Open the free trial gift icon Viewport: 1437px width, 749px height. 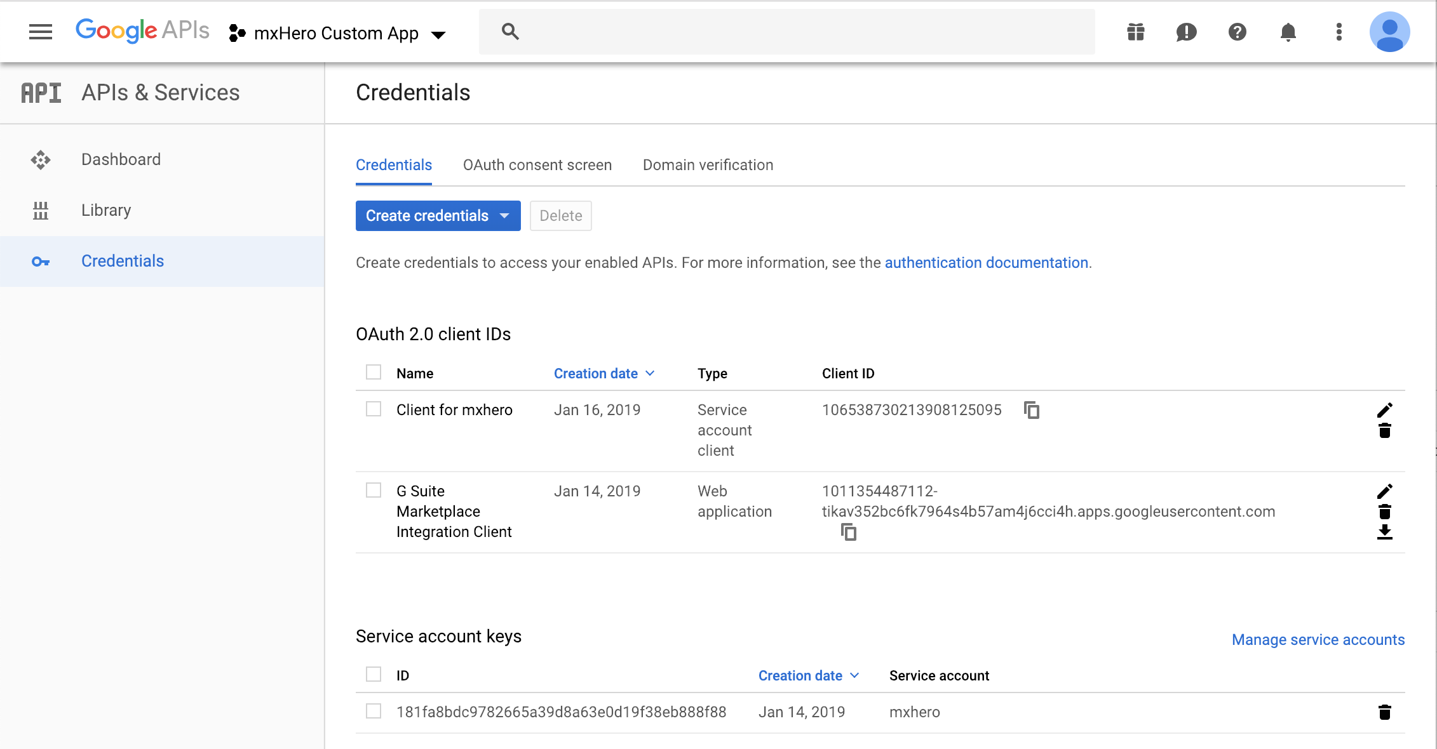pos(1135,32)
